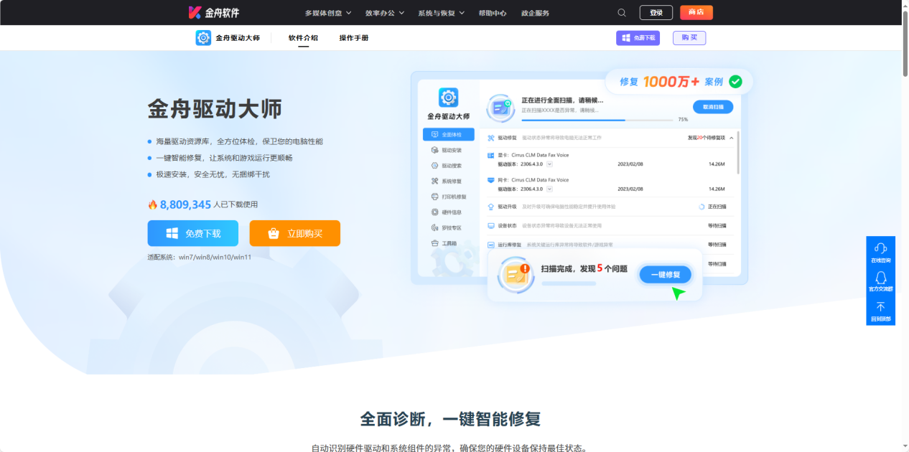Expand the 效率办公 dropdown menu
909x452 pixels.
point(385,13)
